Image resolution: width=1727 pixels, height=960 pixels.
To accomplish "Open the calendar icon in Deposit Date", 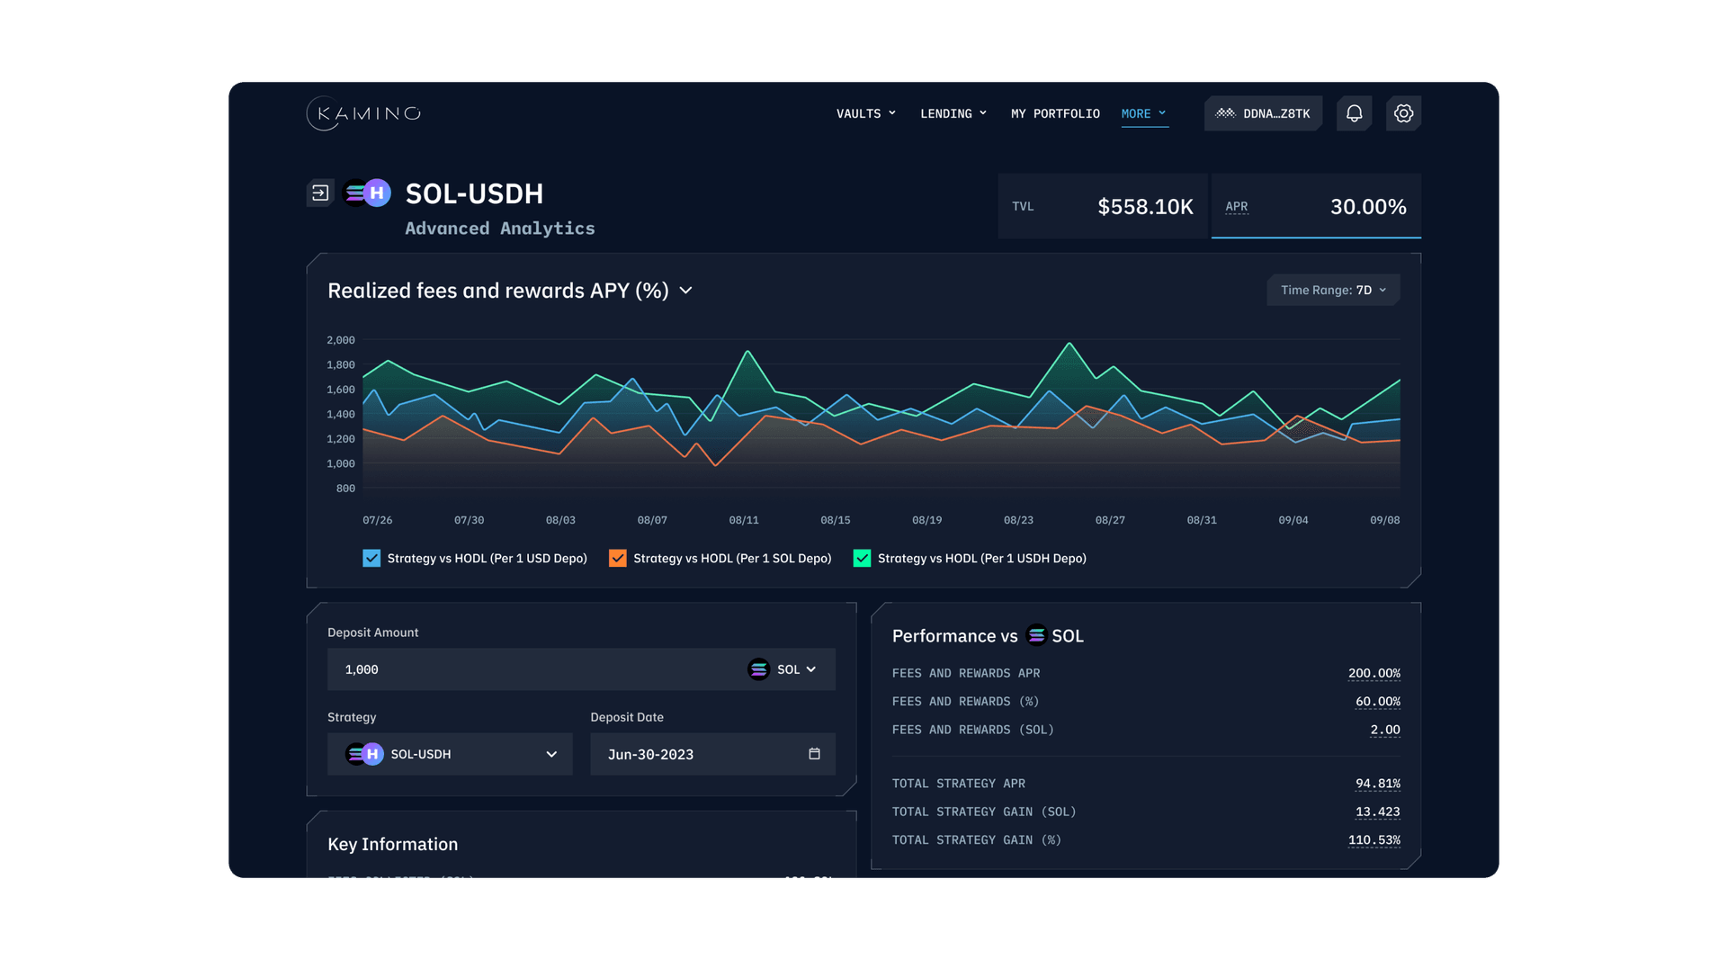I will pos(814,754).
